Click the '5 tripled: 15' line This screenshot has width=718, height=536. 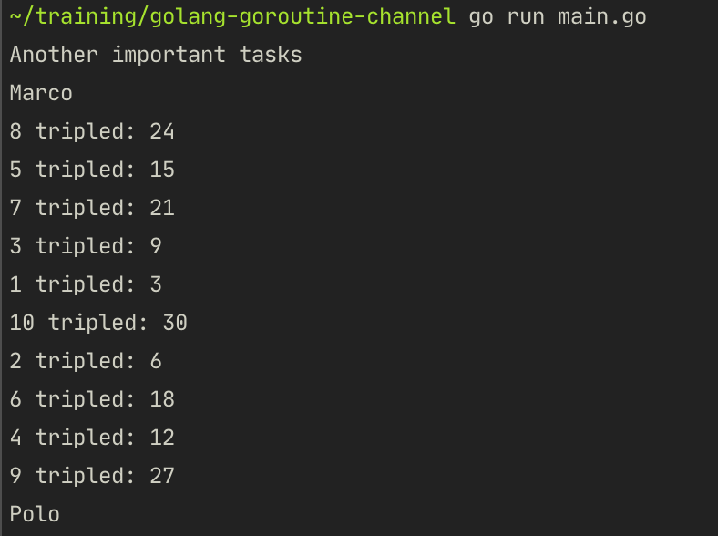[92, 170]
